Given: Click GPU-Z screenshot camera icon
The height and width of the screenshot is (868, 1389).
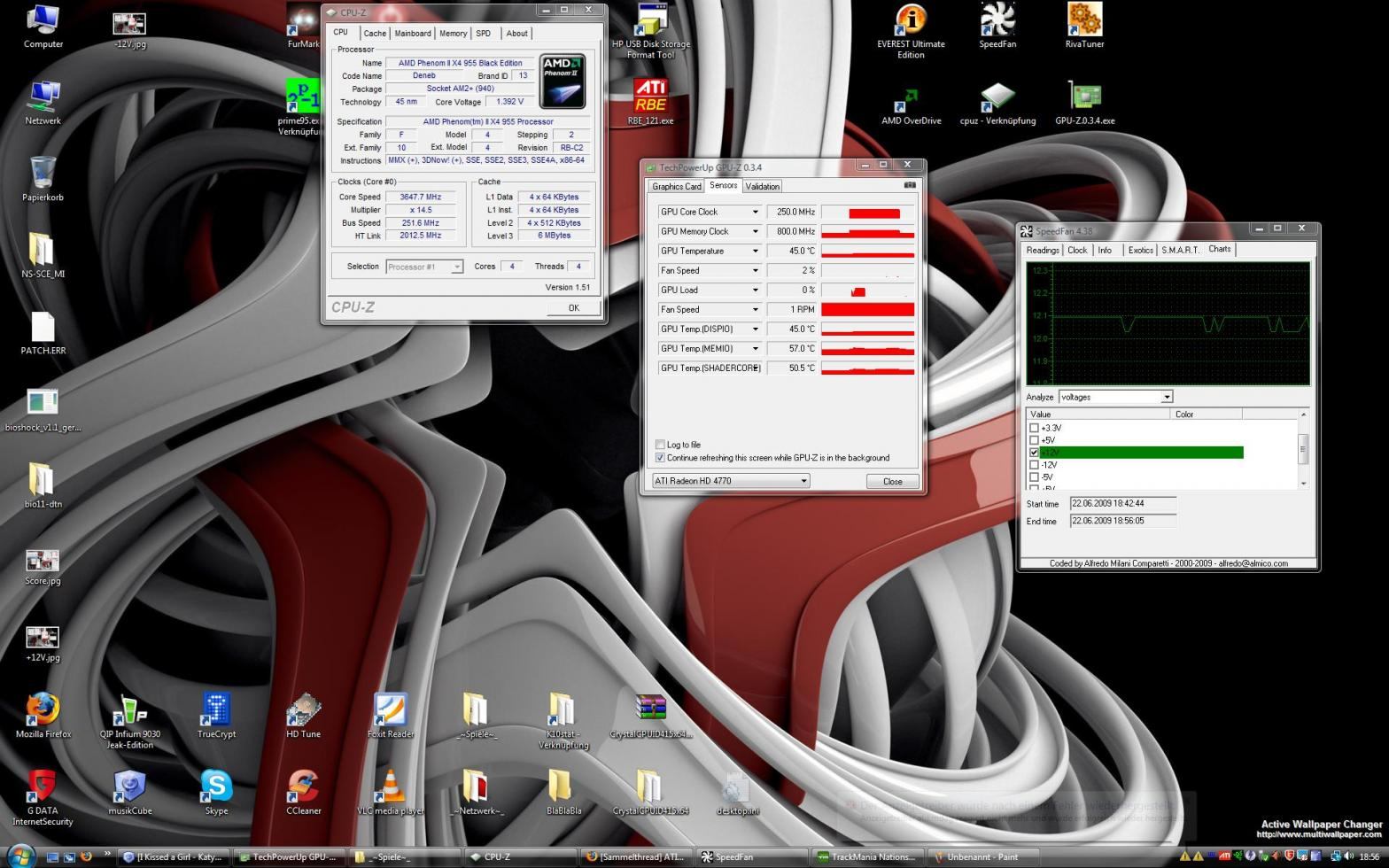Looking at the screenshot, I should (x=909, y=185).
